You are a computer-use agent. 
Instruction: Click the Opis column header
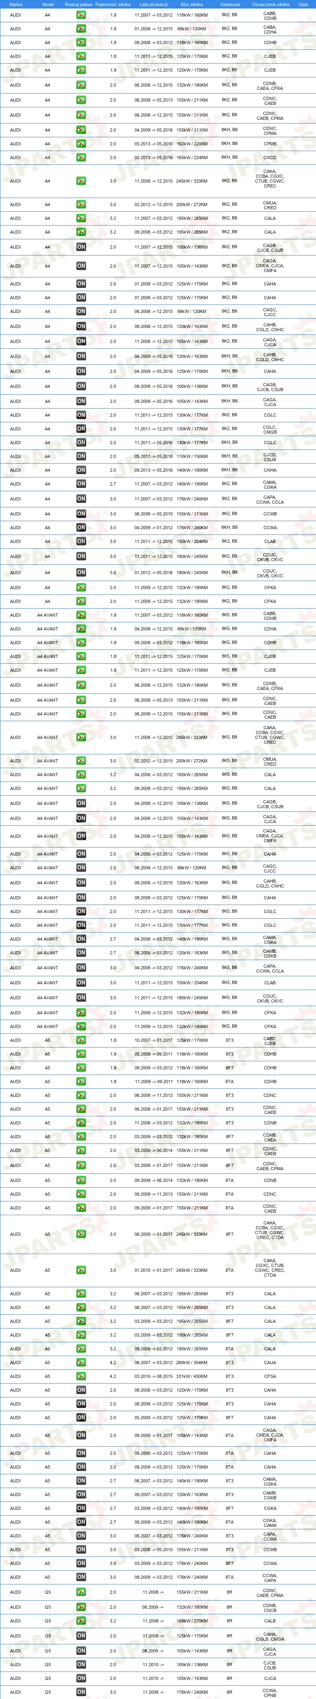303,4
